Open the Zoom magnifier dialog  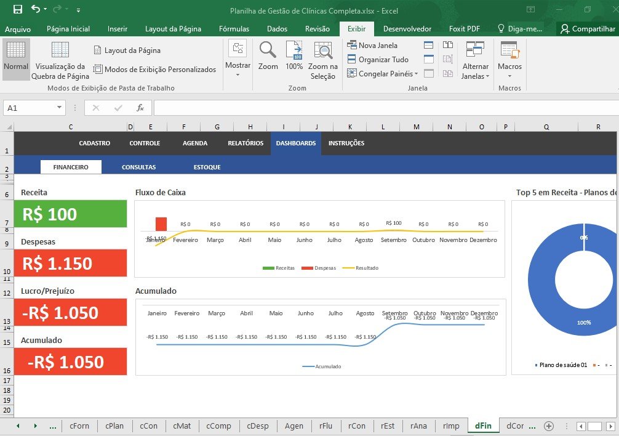[268, 56]
